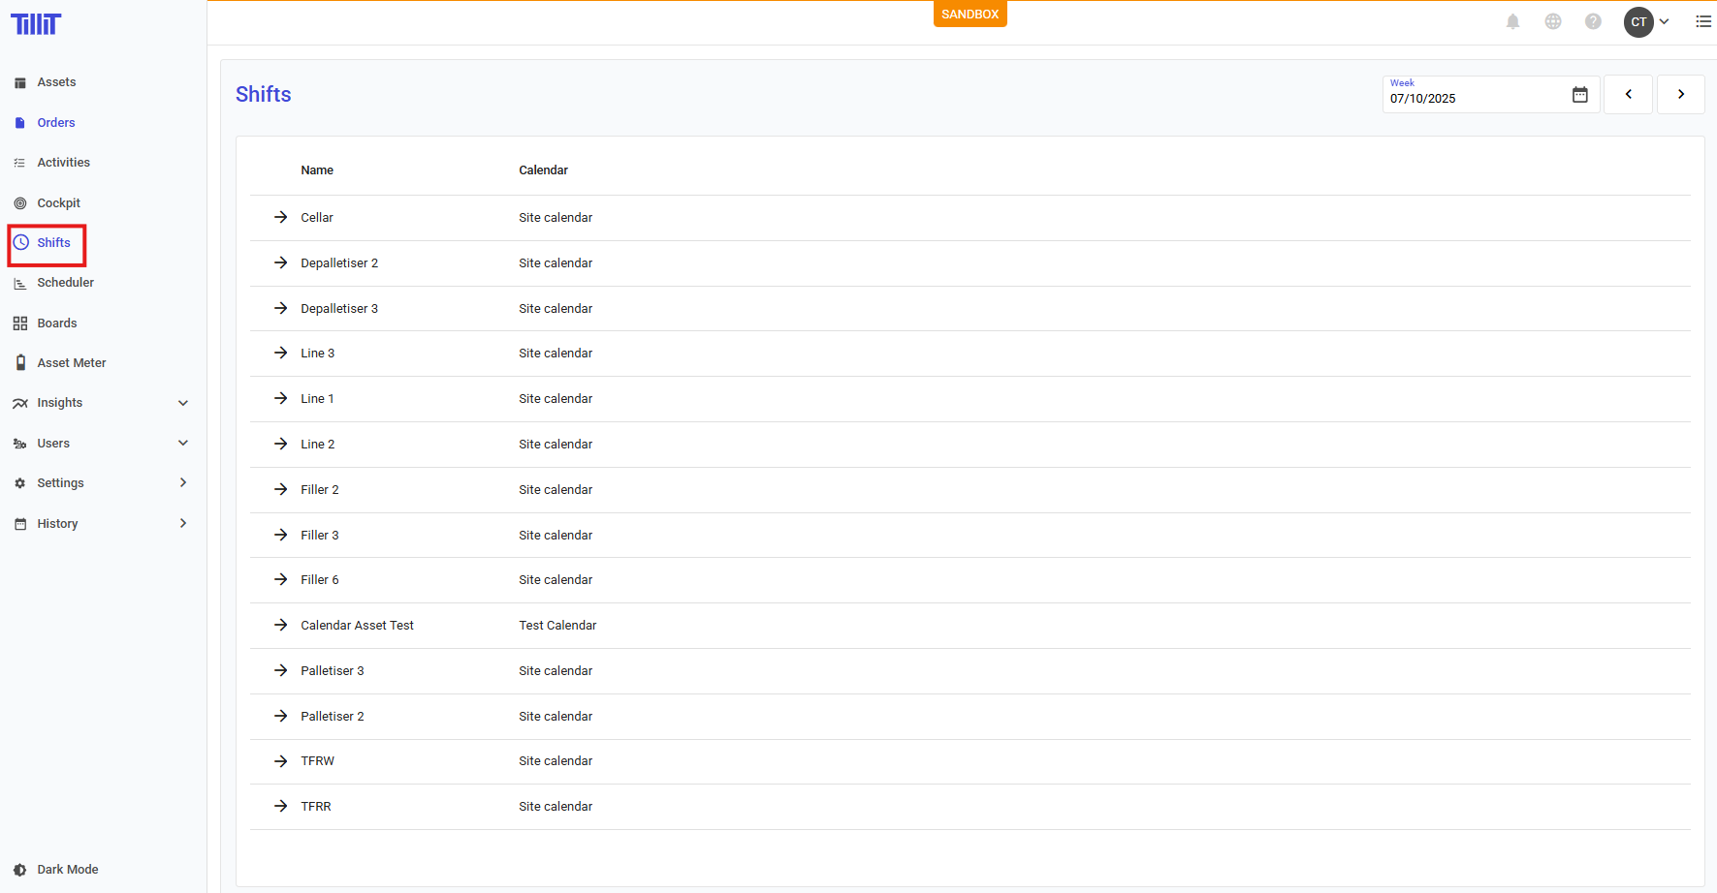Go to previous week
This screenshot has height=893, width=1717.
coord(1628,95)
